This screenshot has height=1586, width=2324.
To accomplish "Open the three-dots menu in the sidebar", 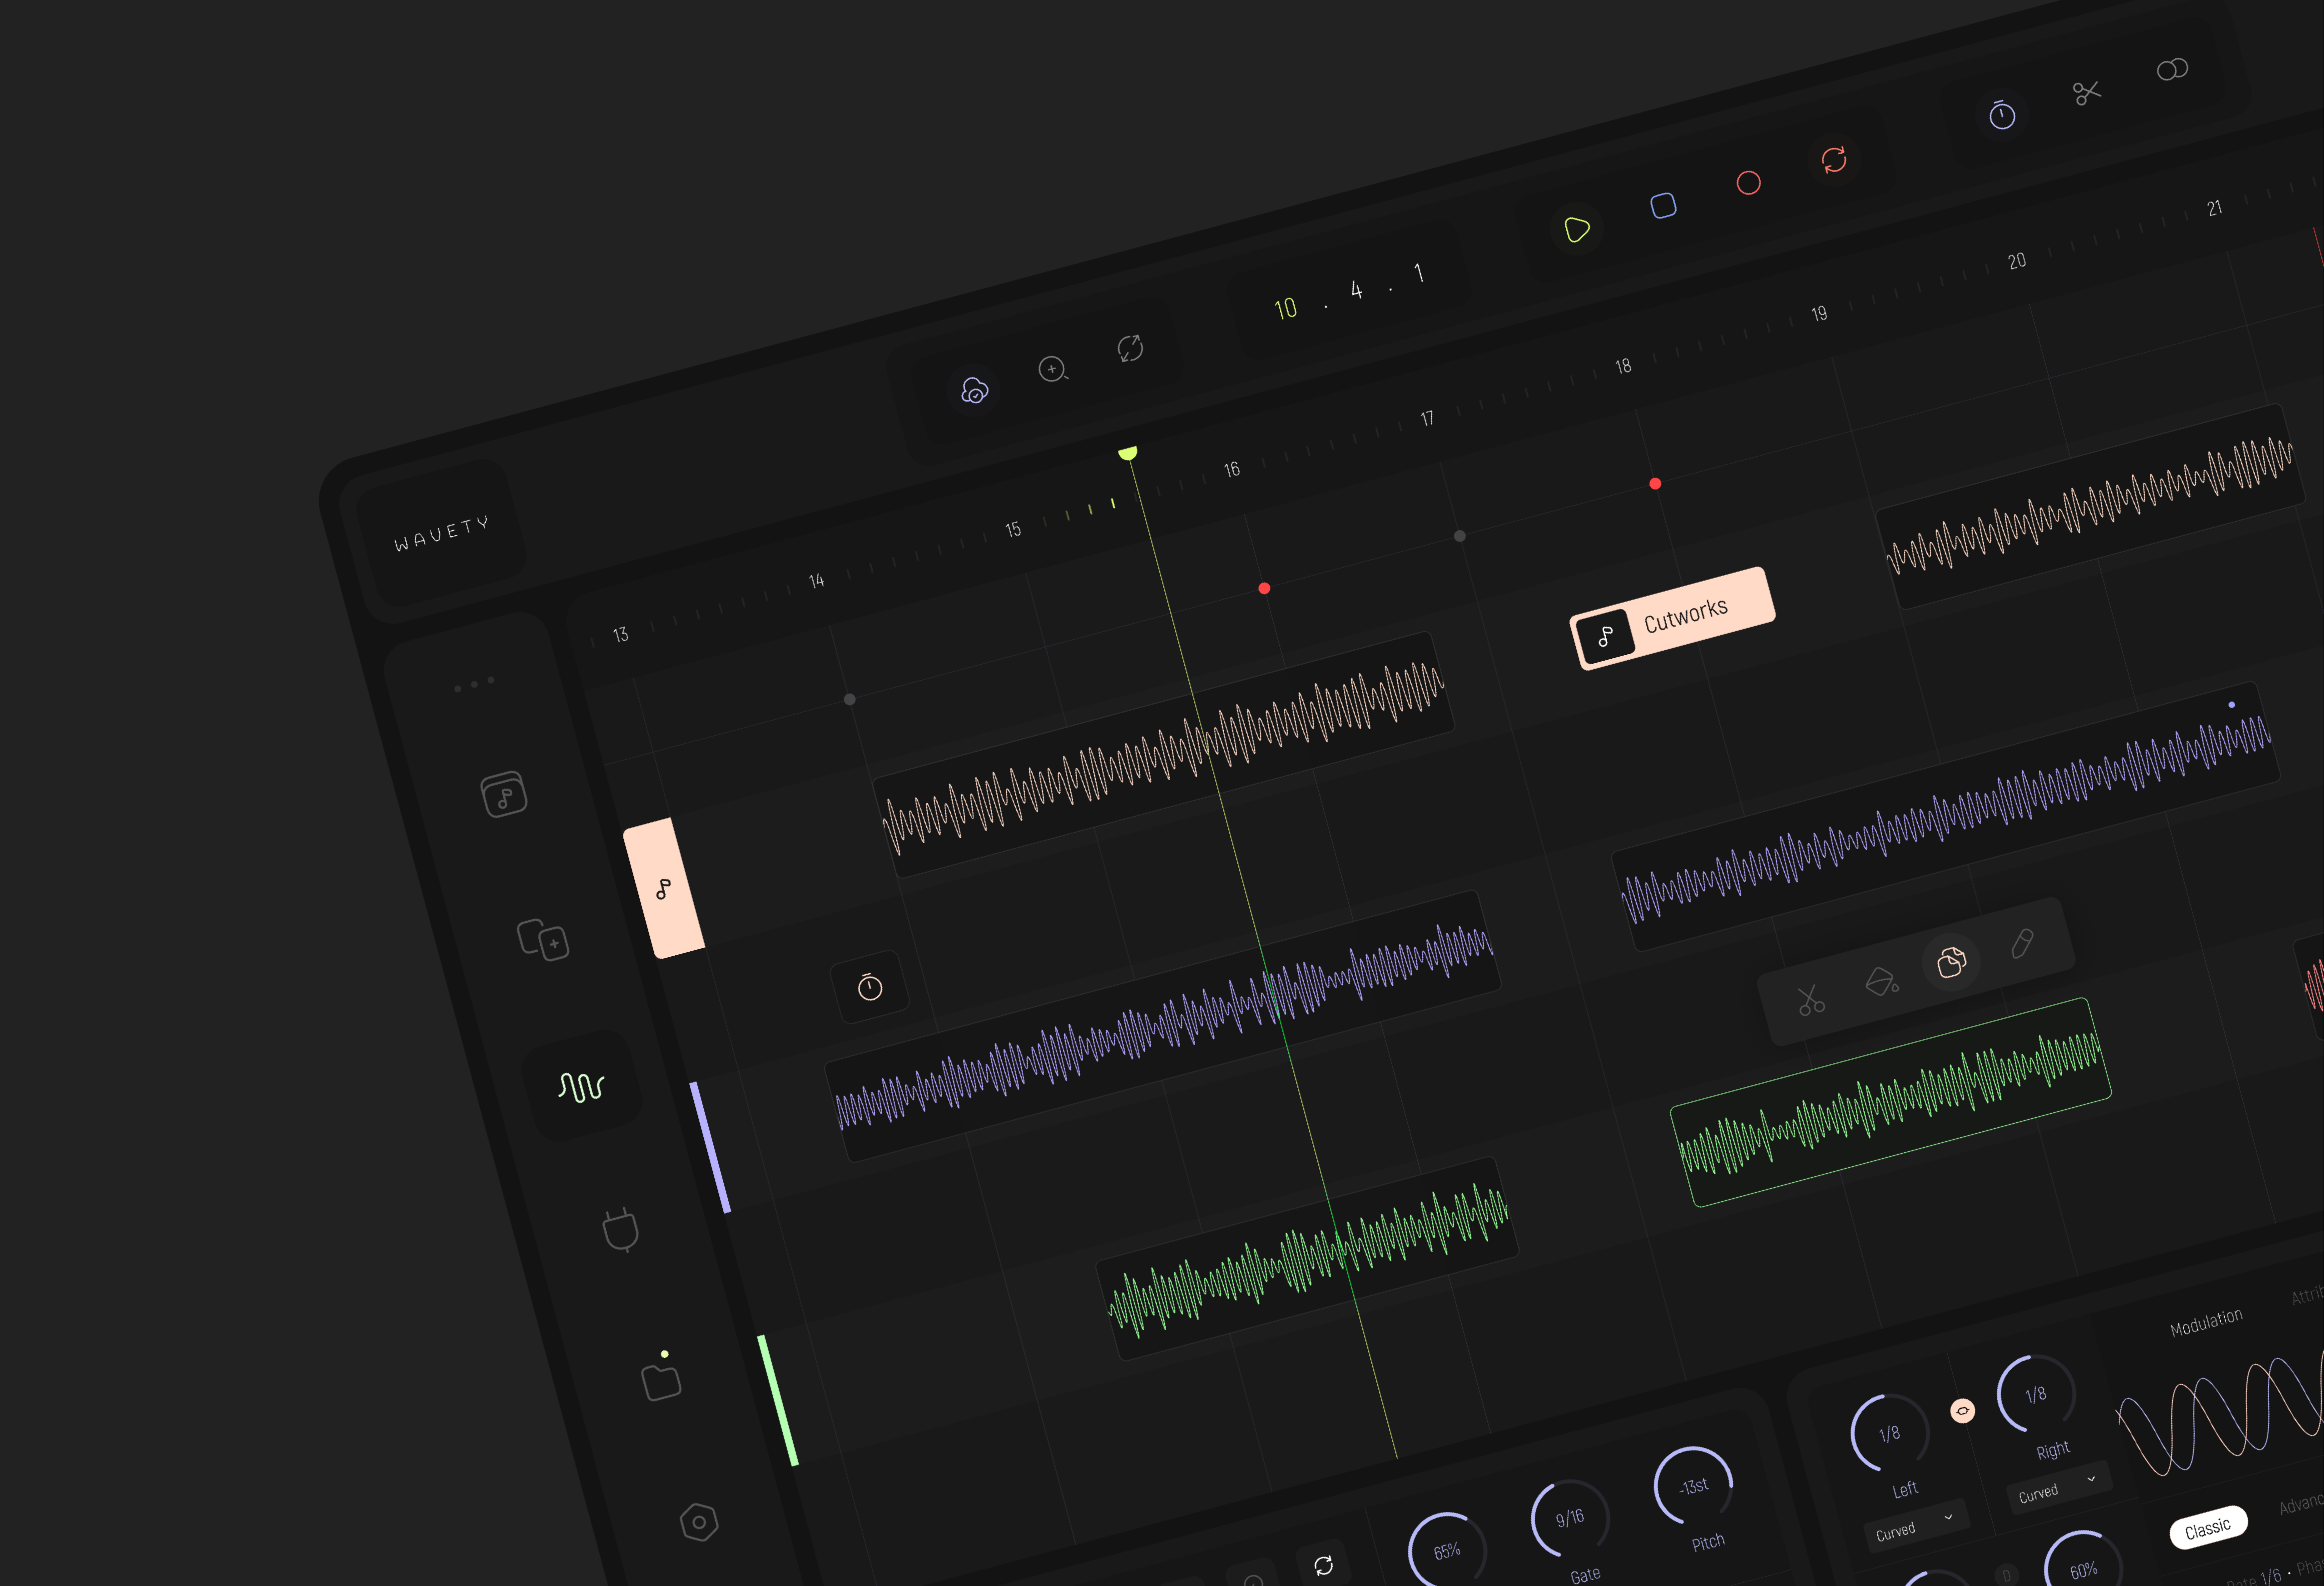I will pos(474,685).
